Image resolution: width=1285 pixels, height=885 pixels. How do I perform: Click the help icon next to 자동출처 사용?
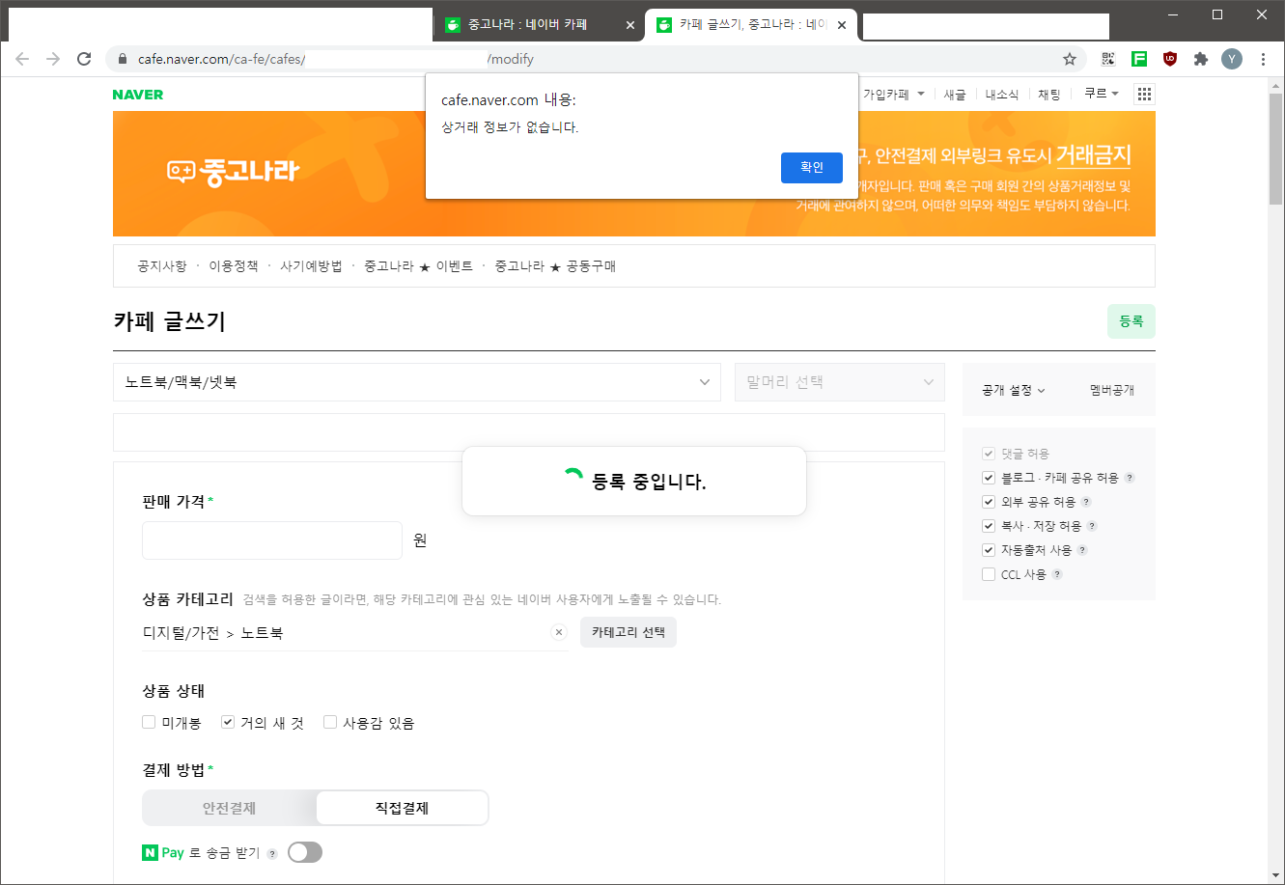(1082, 550)
